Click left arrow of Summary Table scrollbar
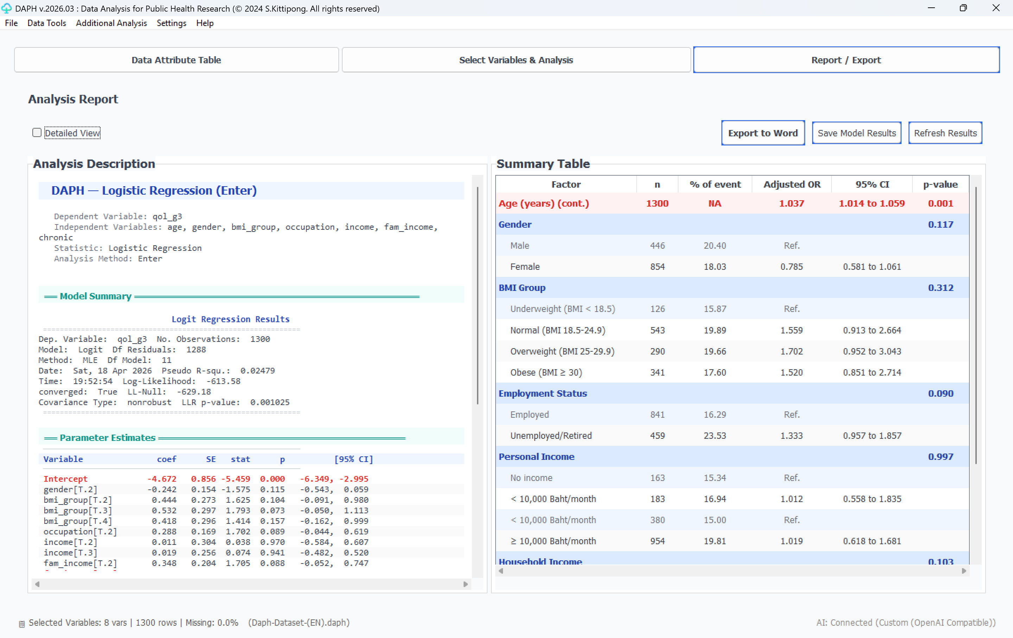Screen dimensions: 1013x638 [501, 570]
